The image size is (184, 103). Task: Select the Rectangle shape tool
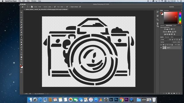[x=21, y=55]
